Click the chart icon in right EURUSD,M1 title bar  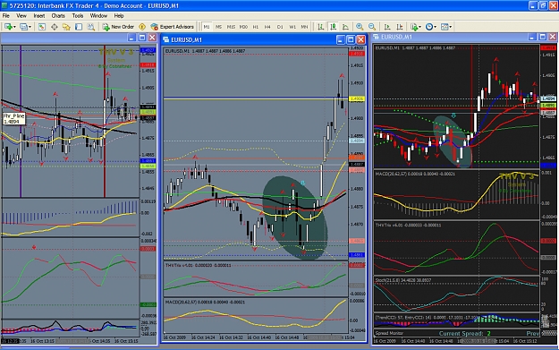pyautogui.click(x=377, y=37)
